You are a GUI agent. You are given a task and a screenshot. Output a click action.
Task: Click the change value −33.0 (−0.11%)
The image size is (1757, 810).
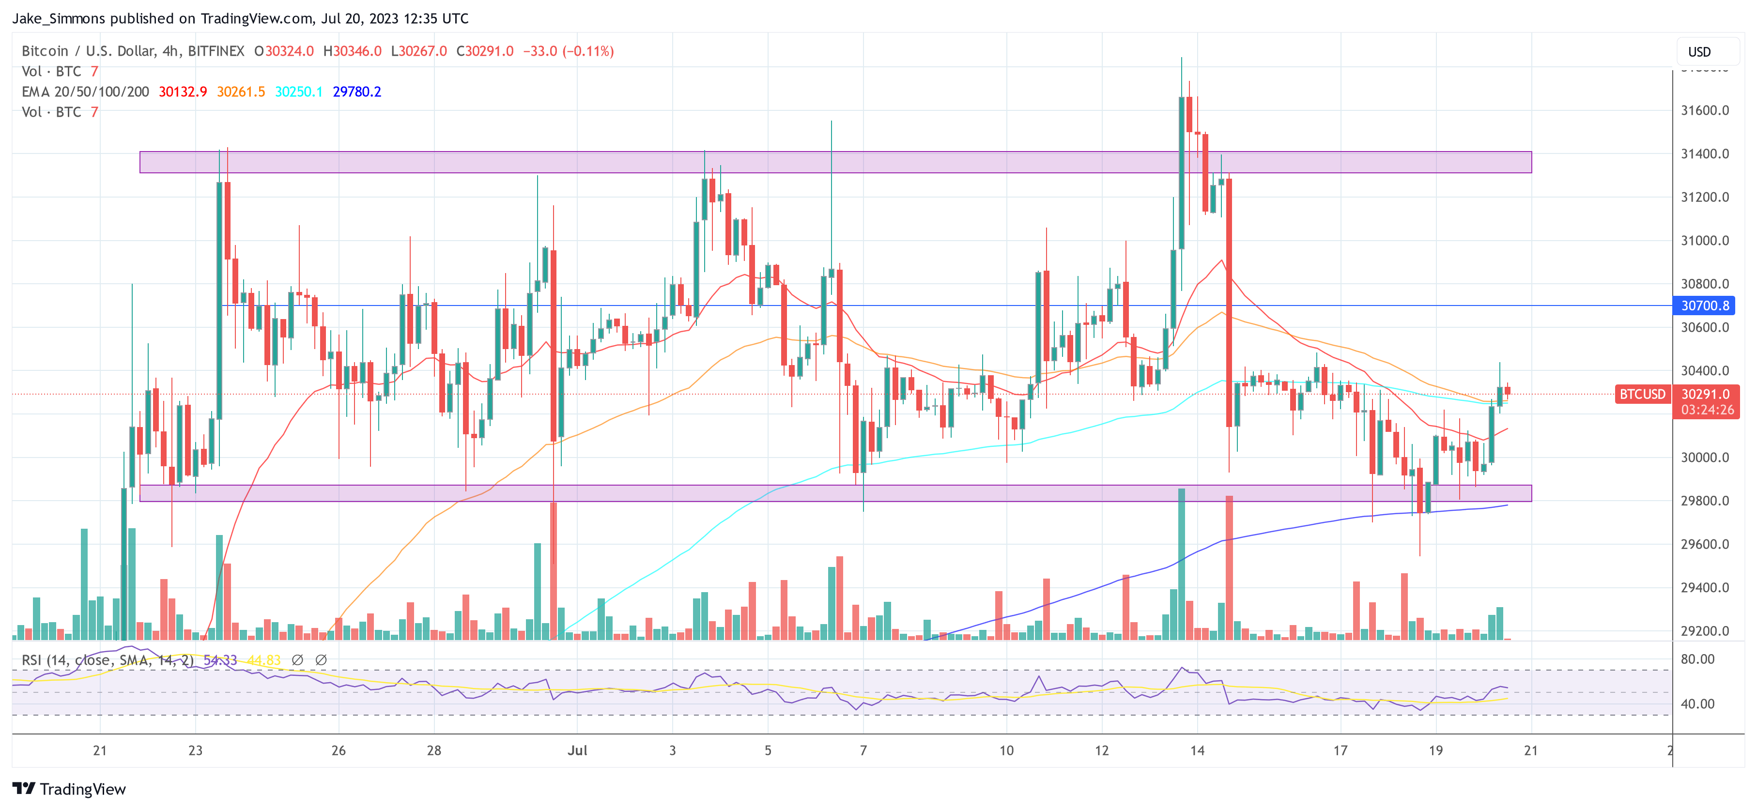pyautogui.click(x=568, y=51)
